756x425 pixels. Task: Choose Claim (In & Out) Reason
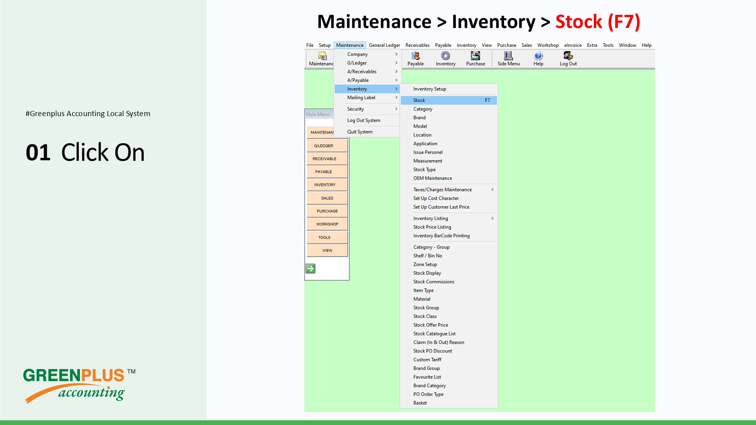[x=449, y=342]
